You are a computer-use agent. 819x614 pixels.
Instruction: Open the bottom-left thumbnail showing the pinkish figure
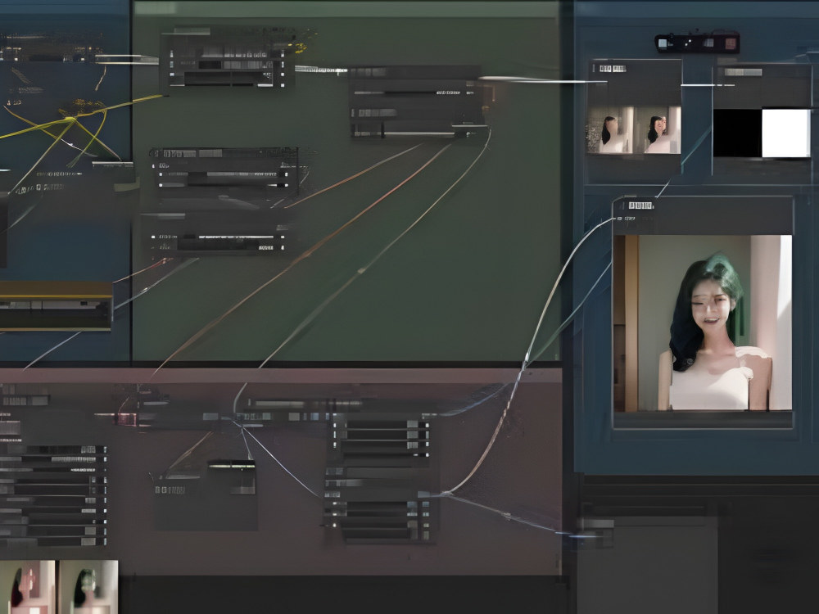coord(27,587)
